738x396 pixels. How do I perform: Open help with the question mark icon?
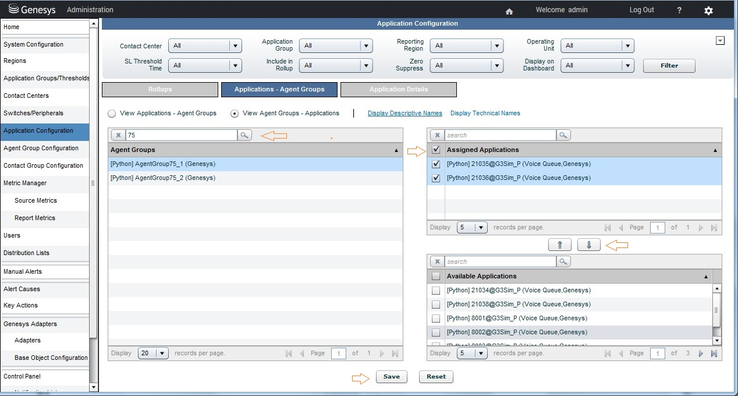(680, 10)
